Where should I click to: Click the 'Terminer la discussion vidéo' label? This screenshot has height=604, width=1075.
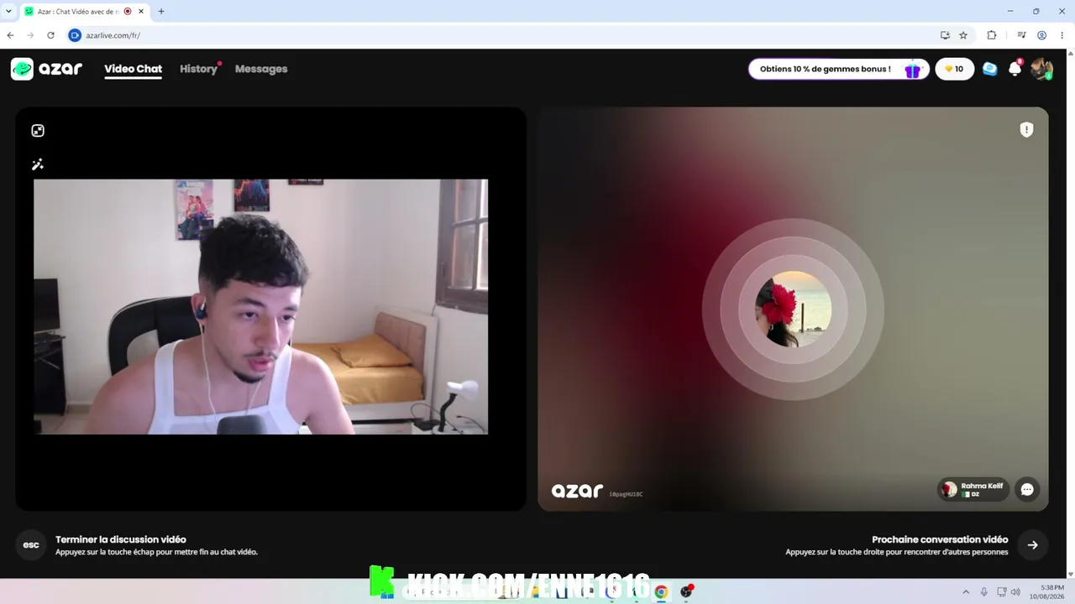pyautogui.click(x=121, y=539)
